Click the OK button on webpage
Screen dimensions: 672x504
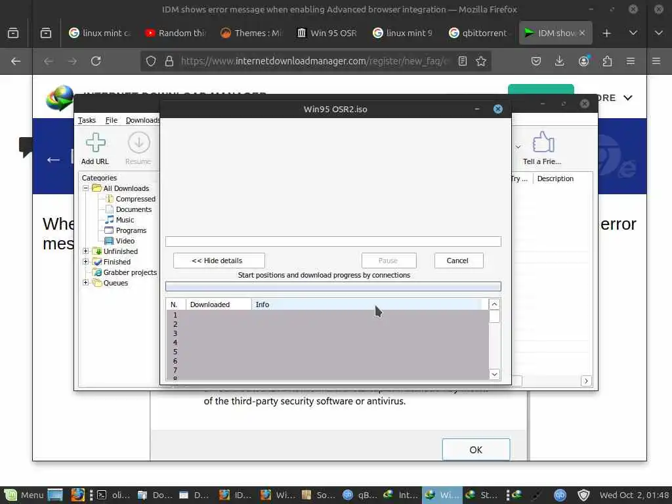[476, 450]
